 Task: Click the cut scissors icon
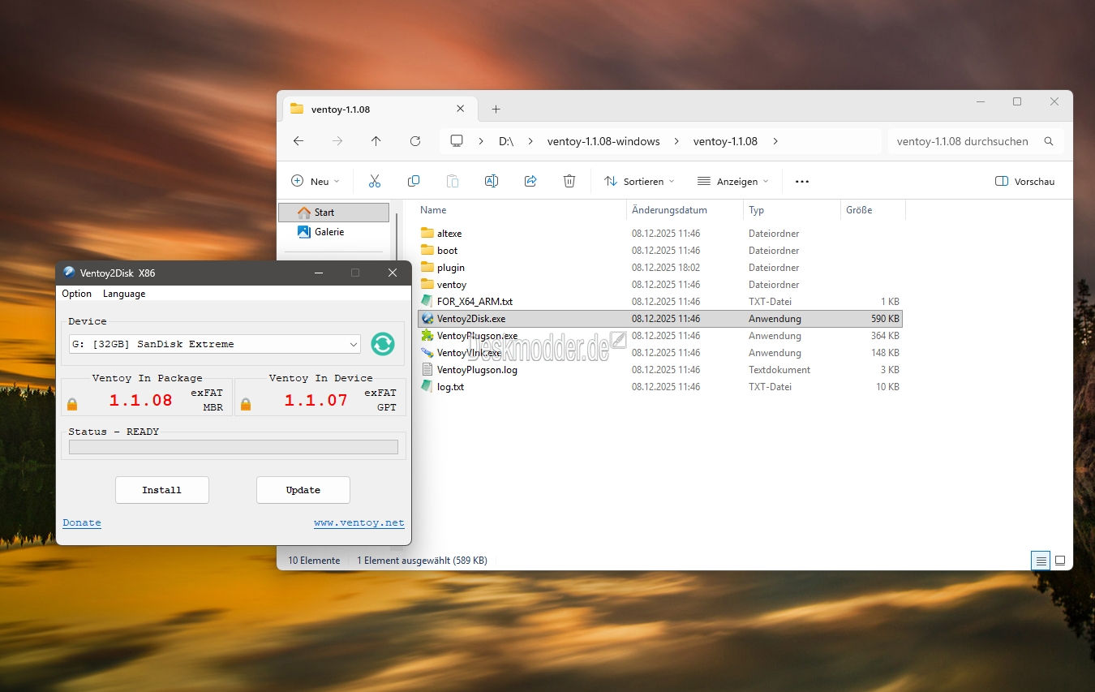tap(374, 181)
